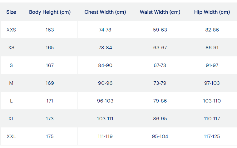This screenshot has width=237, height=148.
Task: Click waist width value 67-73
Action: (x=160, y=65)
